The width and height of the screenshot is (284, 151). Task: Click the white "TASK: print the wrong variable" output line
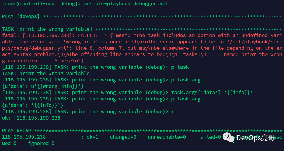[x=46, y=74]
